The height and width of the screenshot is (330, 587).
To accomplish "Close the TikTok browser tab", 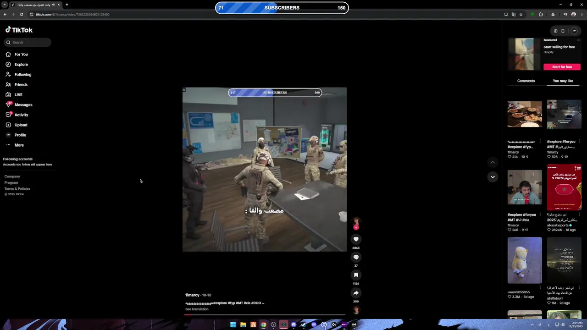I will (x=58, y=5).
